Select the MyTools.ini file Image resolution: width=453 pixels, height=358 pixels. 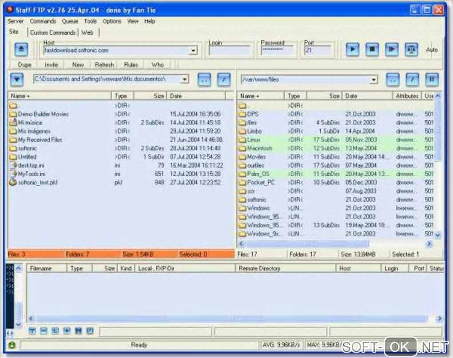pos(32,174)
